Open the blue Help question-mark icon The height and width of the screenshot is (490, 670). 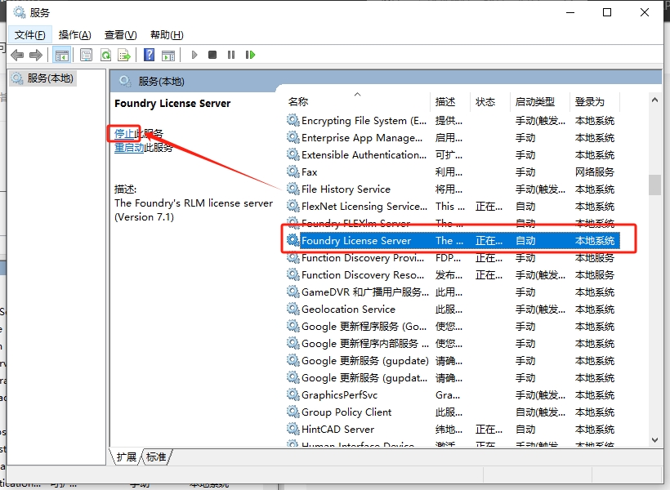[149, 55]
